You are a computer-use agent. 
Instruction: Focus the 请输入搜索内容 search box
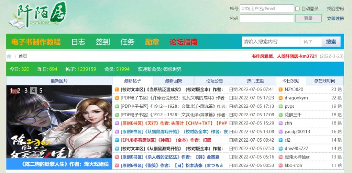(x=271, y=42)
